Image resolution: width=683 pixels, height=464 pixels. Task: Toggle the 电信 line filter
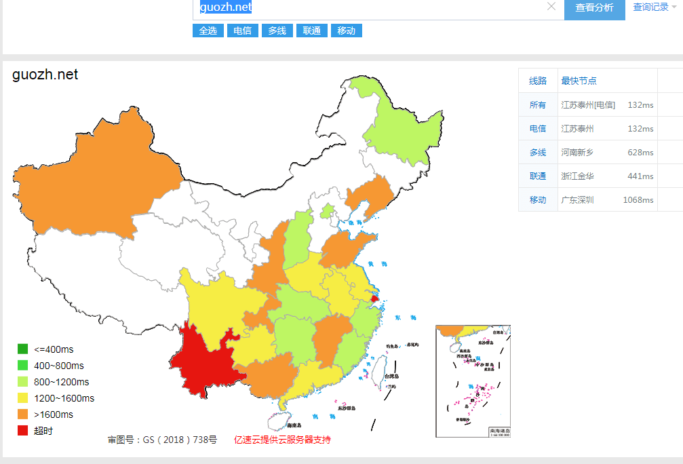(x=243, y=31)
